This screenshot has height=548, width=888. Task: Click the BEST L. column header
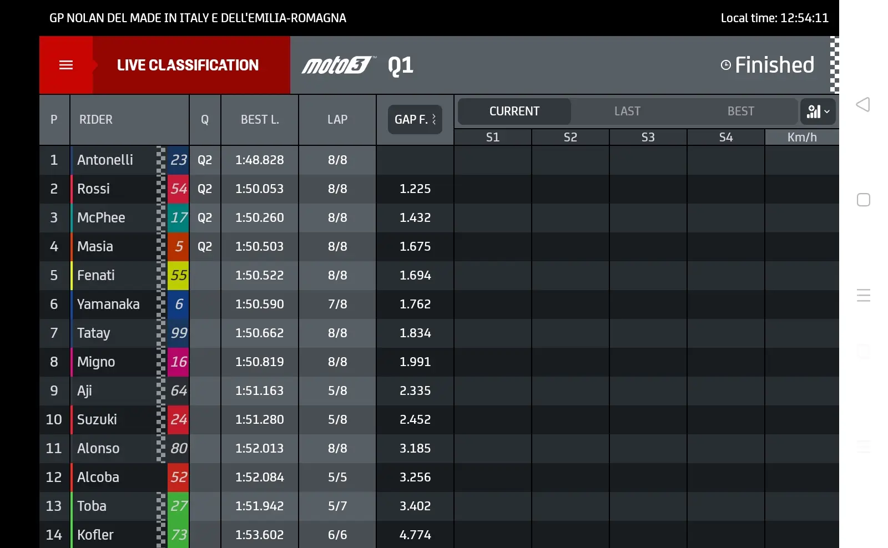[260, 120]
